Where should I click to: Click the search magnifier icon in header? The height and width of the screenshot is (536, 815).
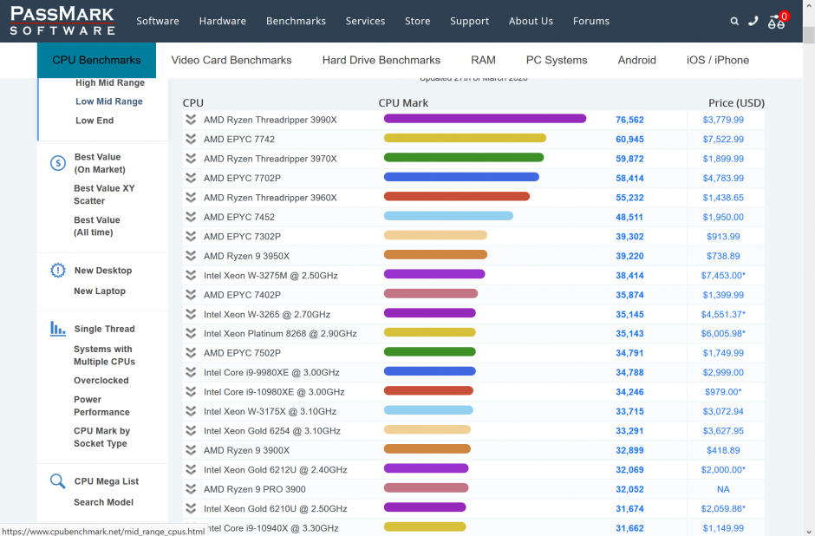[733, 22]
